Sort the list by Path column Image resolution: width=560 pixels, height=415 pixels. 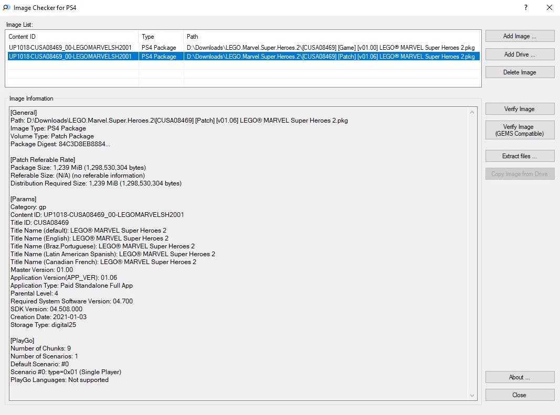[x=332, y=36]
